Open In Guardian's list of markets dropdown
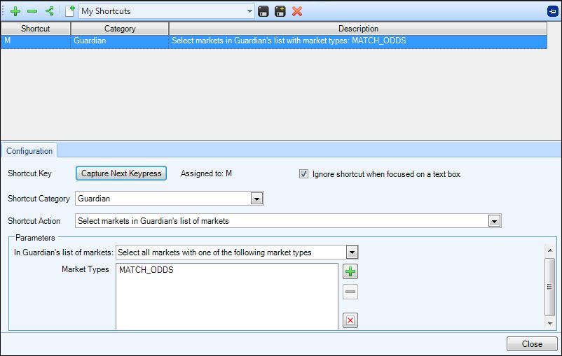Image resolution: width=562 pixels, height=356 pixels. 352,252
